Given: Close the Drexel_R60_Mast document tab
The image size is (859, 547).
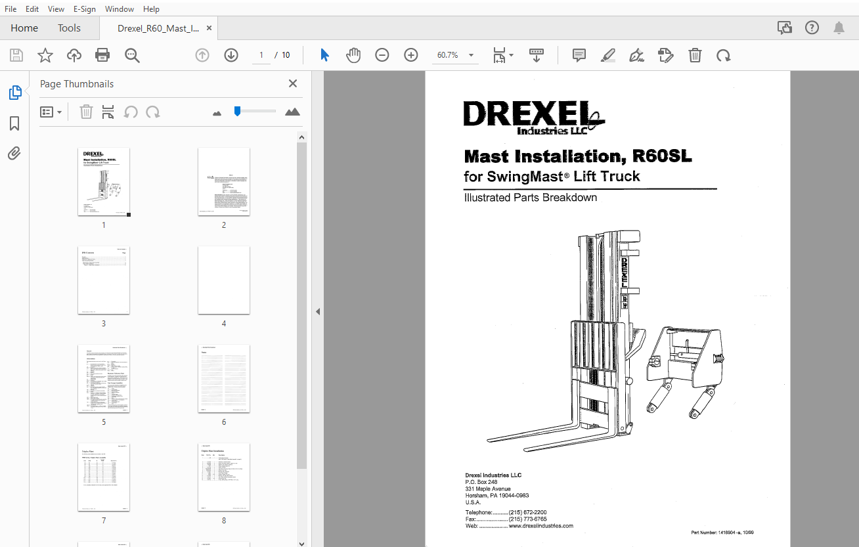Looking at the screenshot, I should point(209,28).
